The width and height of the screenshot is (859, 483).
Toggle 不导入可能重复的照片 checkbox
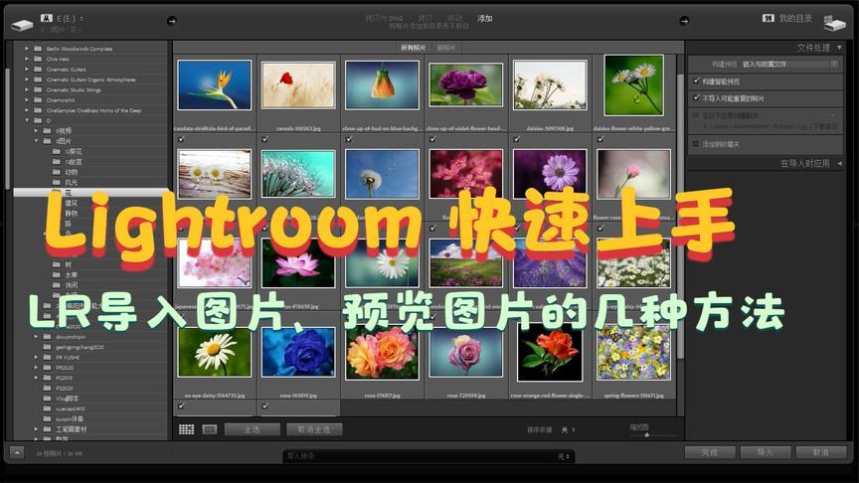696,98
